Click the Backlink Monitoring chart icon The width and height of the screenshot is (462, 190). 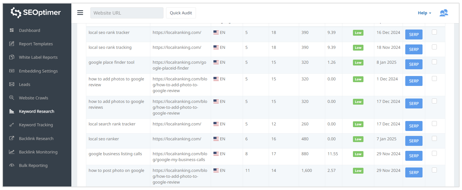pos(12,152)
